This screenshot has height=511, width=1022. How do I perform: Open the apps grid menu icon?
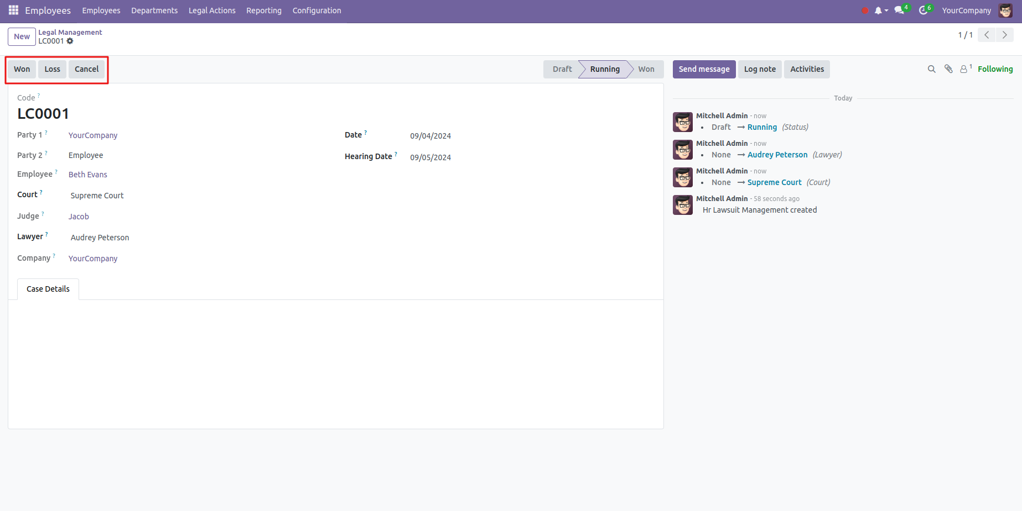pyautogui.click(x=13, y=10)
